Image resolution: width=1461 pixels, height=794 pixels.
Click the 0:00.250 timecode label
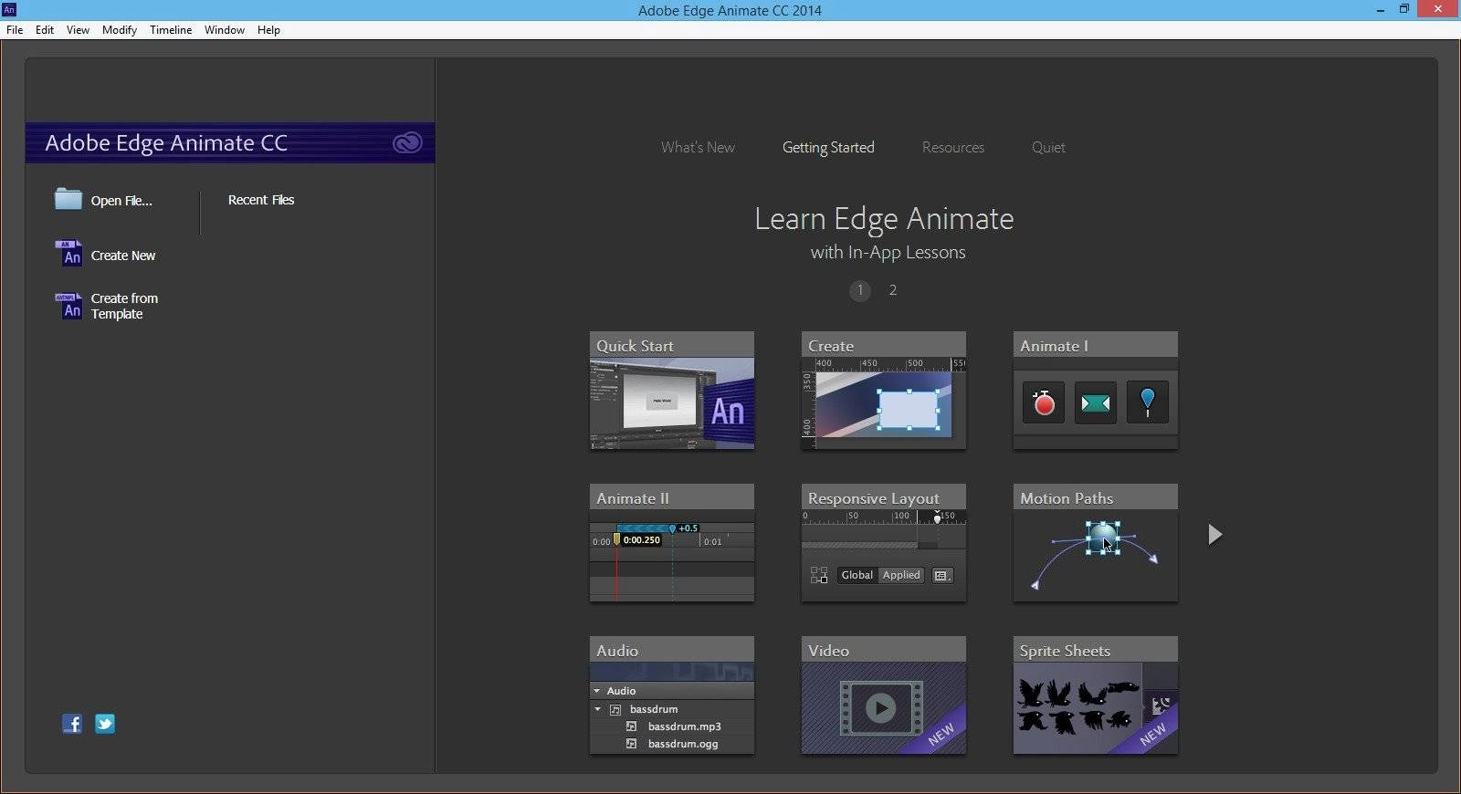click(642, 540)
